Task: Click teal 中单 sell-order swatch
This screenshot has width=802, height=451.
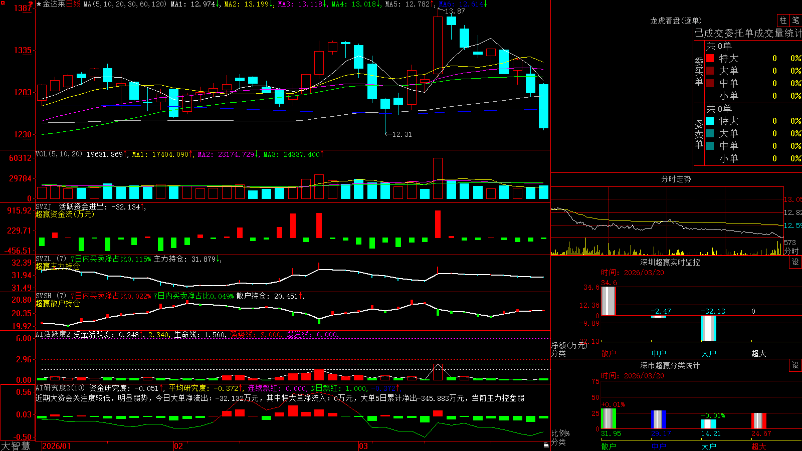Action: click(x=710, y=146)
